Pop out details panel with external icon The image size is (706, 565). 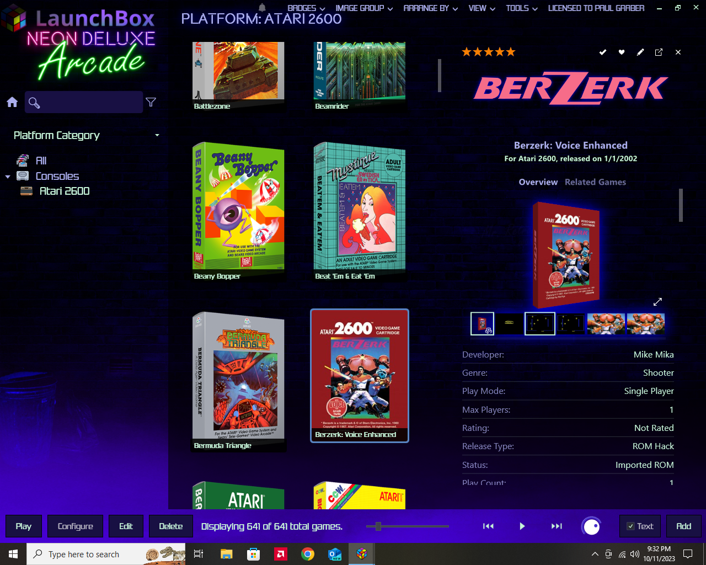coord(659,52)
